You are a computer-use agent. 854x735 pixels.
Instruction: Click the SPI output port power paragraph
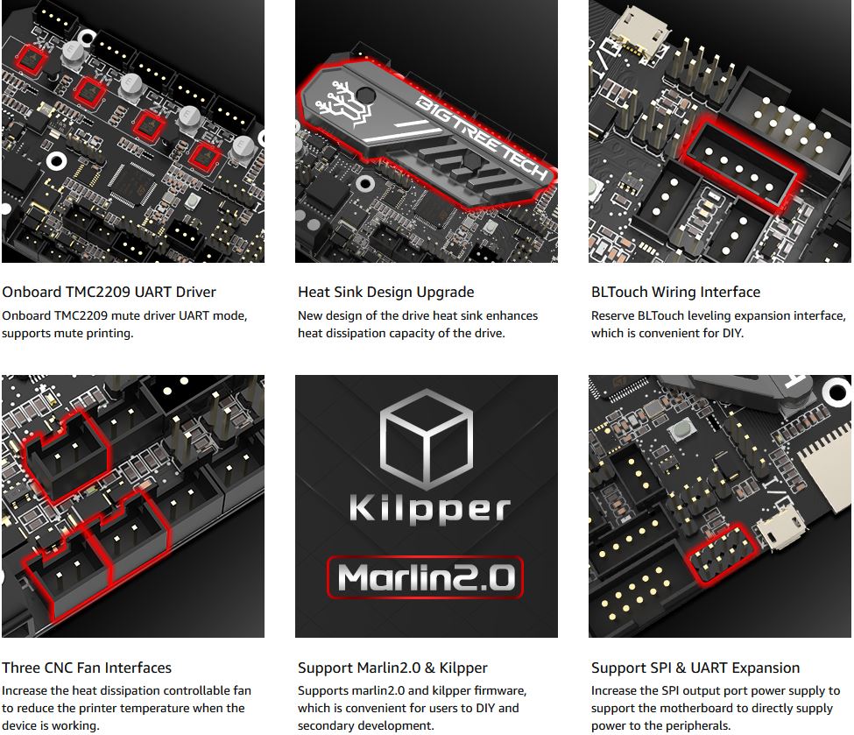[716, 708]
